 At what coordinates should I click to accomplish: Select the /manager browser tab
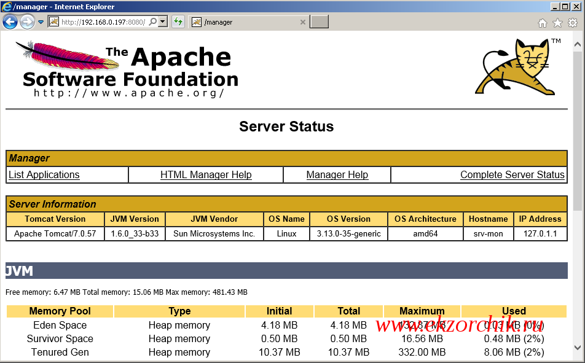(249, 22)
